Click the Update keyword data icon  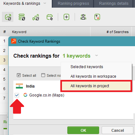22,17
